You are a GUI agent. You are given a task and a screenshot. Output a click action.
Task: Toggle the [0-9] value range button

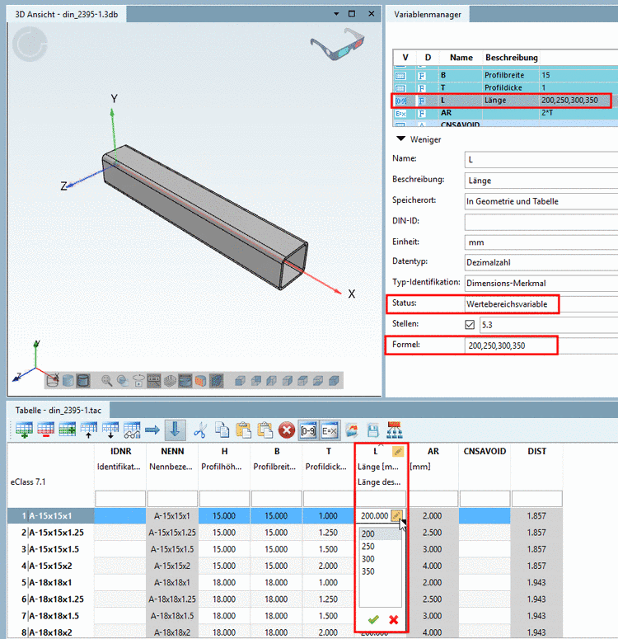(308, 430)
